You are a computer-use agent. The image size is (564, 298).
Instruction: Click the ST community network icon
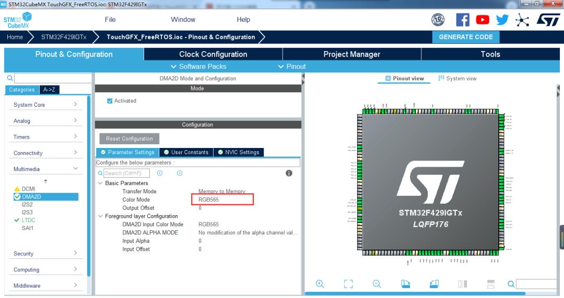click(522, 20)
